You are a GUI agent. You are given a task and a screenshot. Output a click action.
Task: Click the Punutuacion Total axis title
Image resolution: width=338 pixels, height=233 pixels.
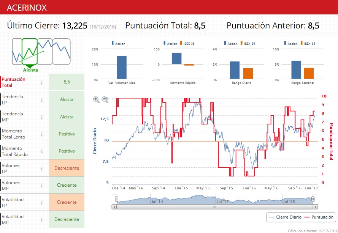click(x=331, y=141)
